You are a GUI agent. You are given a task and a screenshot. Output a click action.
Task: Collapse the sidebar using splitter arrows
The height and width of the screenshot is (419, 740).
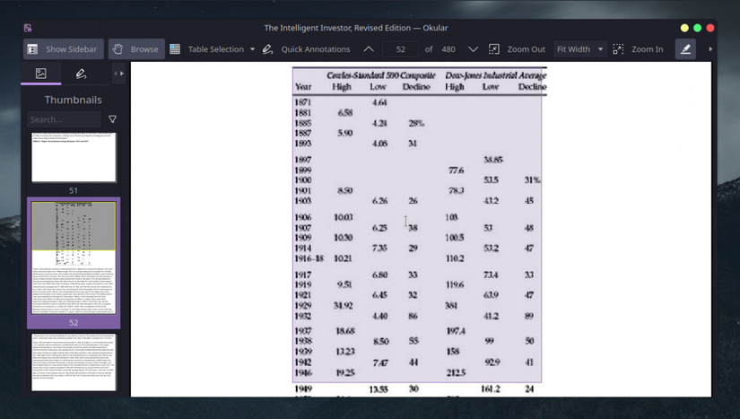tap(118, 74)
